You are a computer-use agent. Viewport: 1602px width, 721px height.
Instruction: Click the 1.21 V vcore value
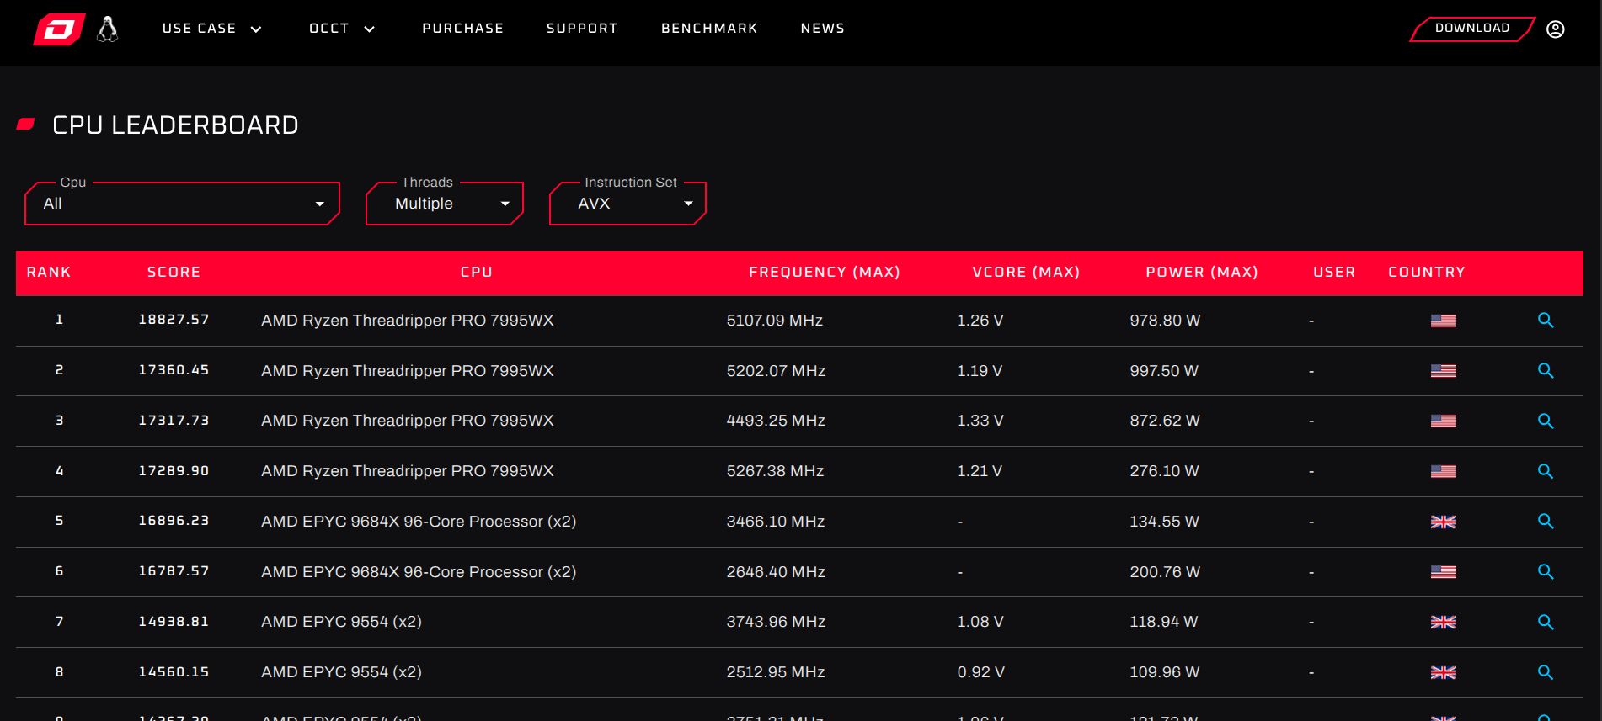[980, 471]
